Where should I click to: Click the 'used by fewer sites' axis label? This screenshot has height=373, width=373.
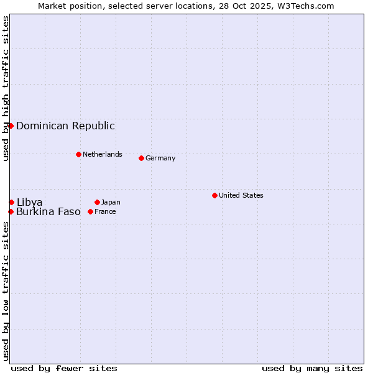64,368
